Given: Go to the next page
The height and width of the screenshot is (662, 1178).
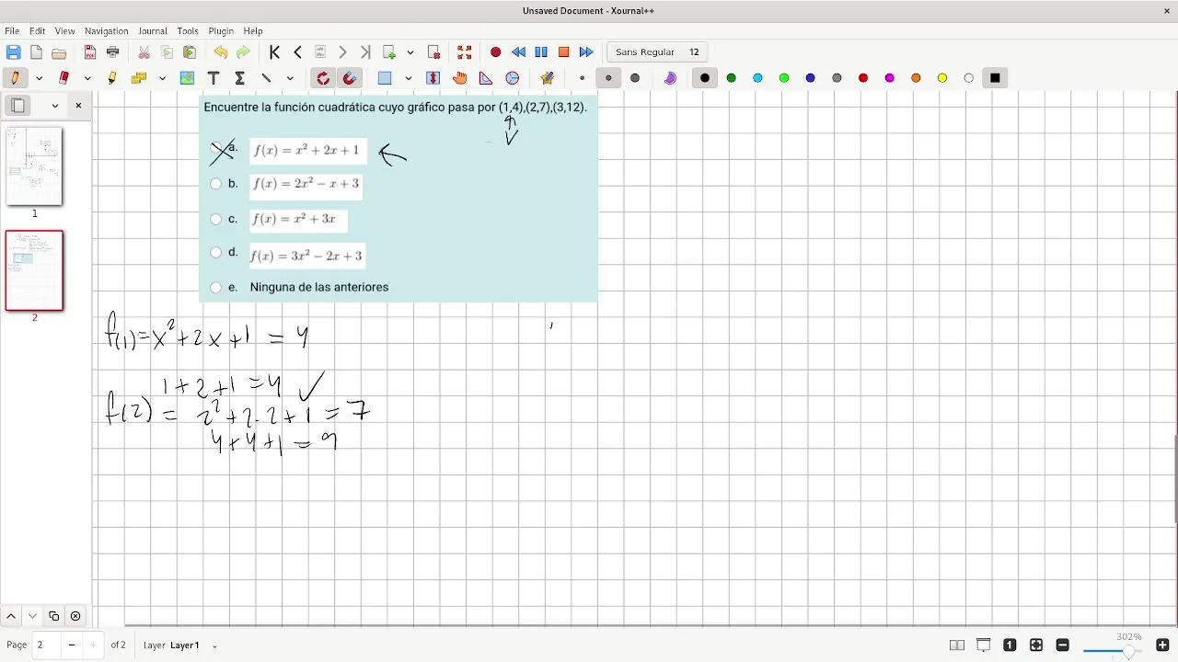Looking at the screenshot, I should point(342,52).
